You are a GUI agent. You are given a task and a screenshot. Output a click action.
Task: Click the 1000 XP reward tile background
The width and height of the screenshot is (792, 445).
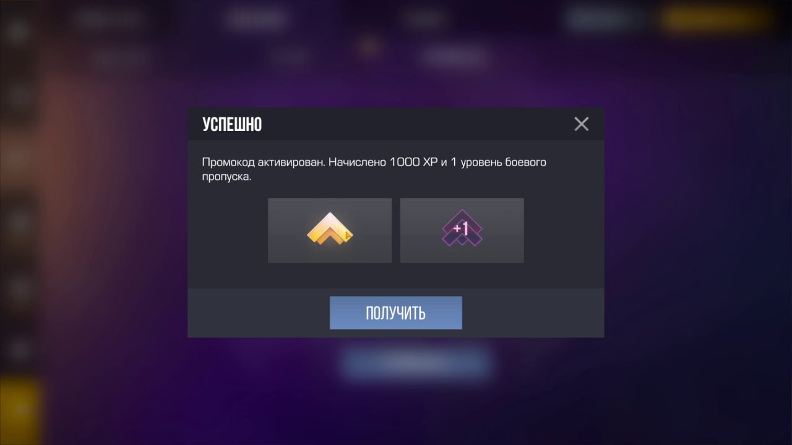pos(330,231)
